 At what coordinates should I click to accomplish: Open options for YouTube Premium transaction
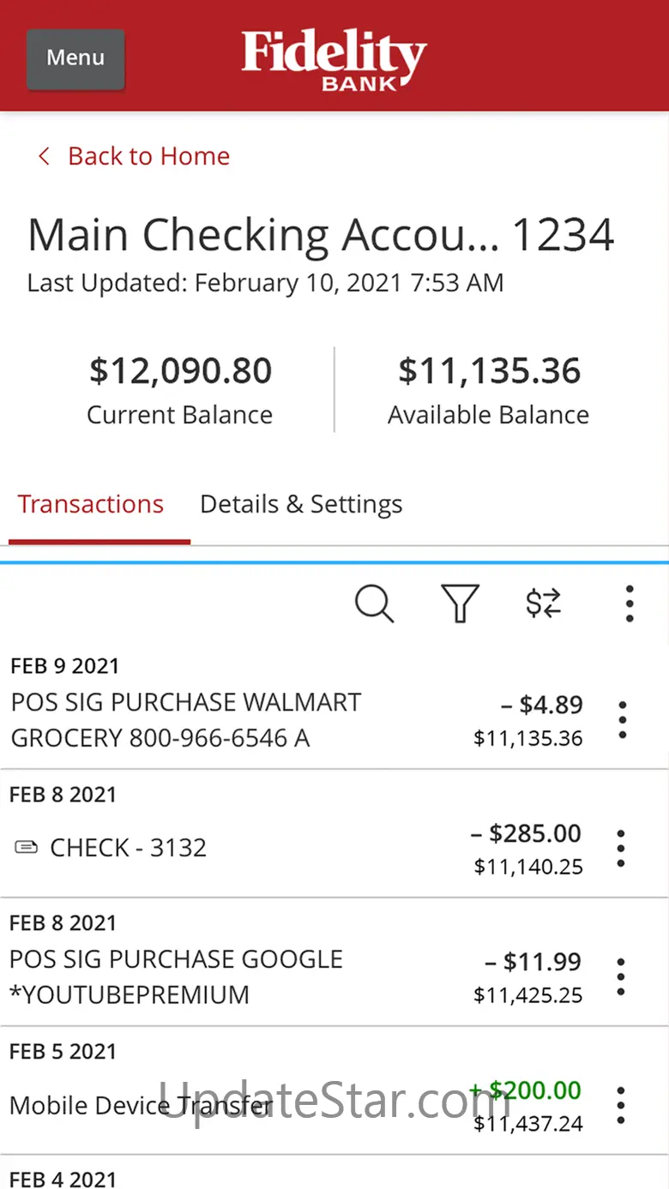(x=621, y=977)
